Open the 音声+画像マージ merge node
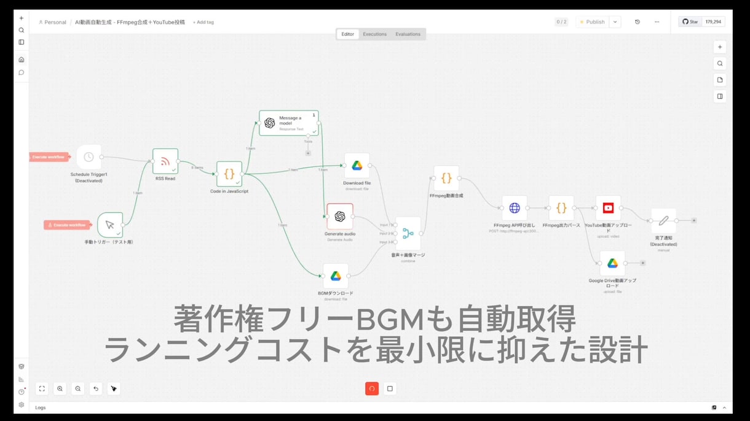Viewport: 750px width, 421px height. 408,233
